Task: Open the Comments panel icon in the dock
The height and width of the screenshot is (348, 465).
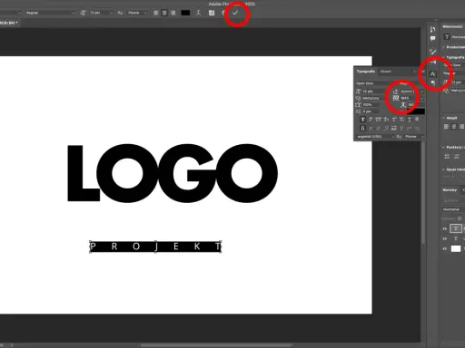Action: [432, 38]
